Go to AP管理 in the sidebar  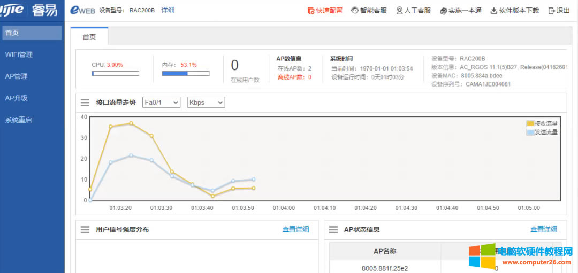pos(16,76)
